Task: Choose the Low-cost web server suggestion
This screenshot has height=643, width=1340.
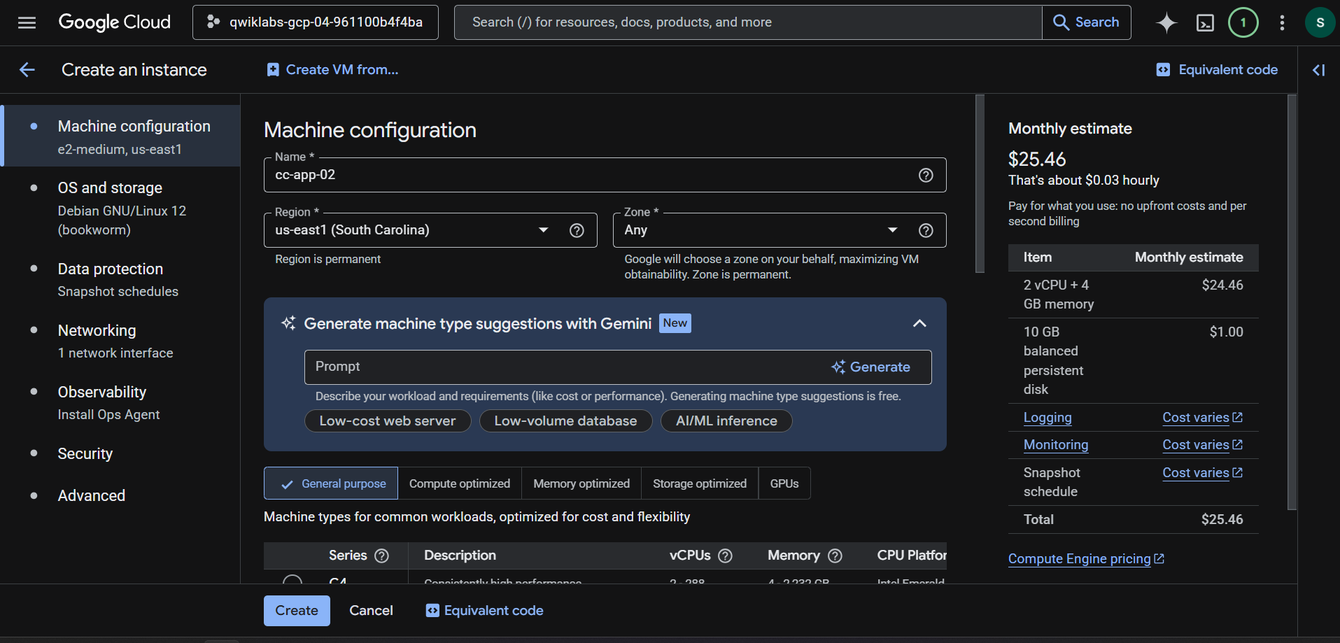Action: click(388, 421)
